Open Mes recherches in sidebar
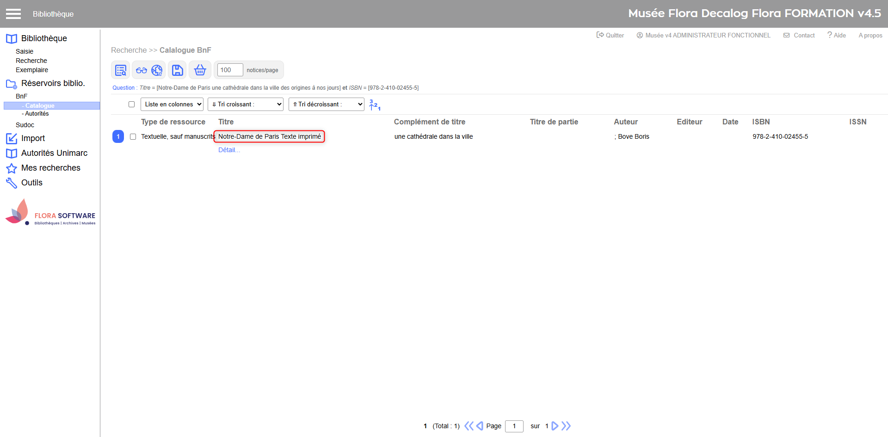Viewport: 888px width, 437px height. [51, 168]
